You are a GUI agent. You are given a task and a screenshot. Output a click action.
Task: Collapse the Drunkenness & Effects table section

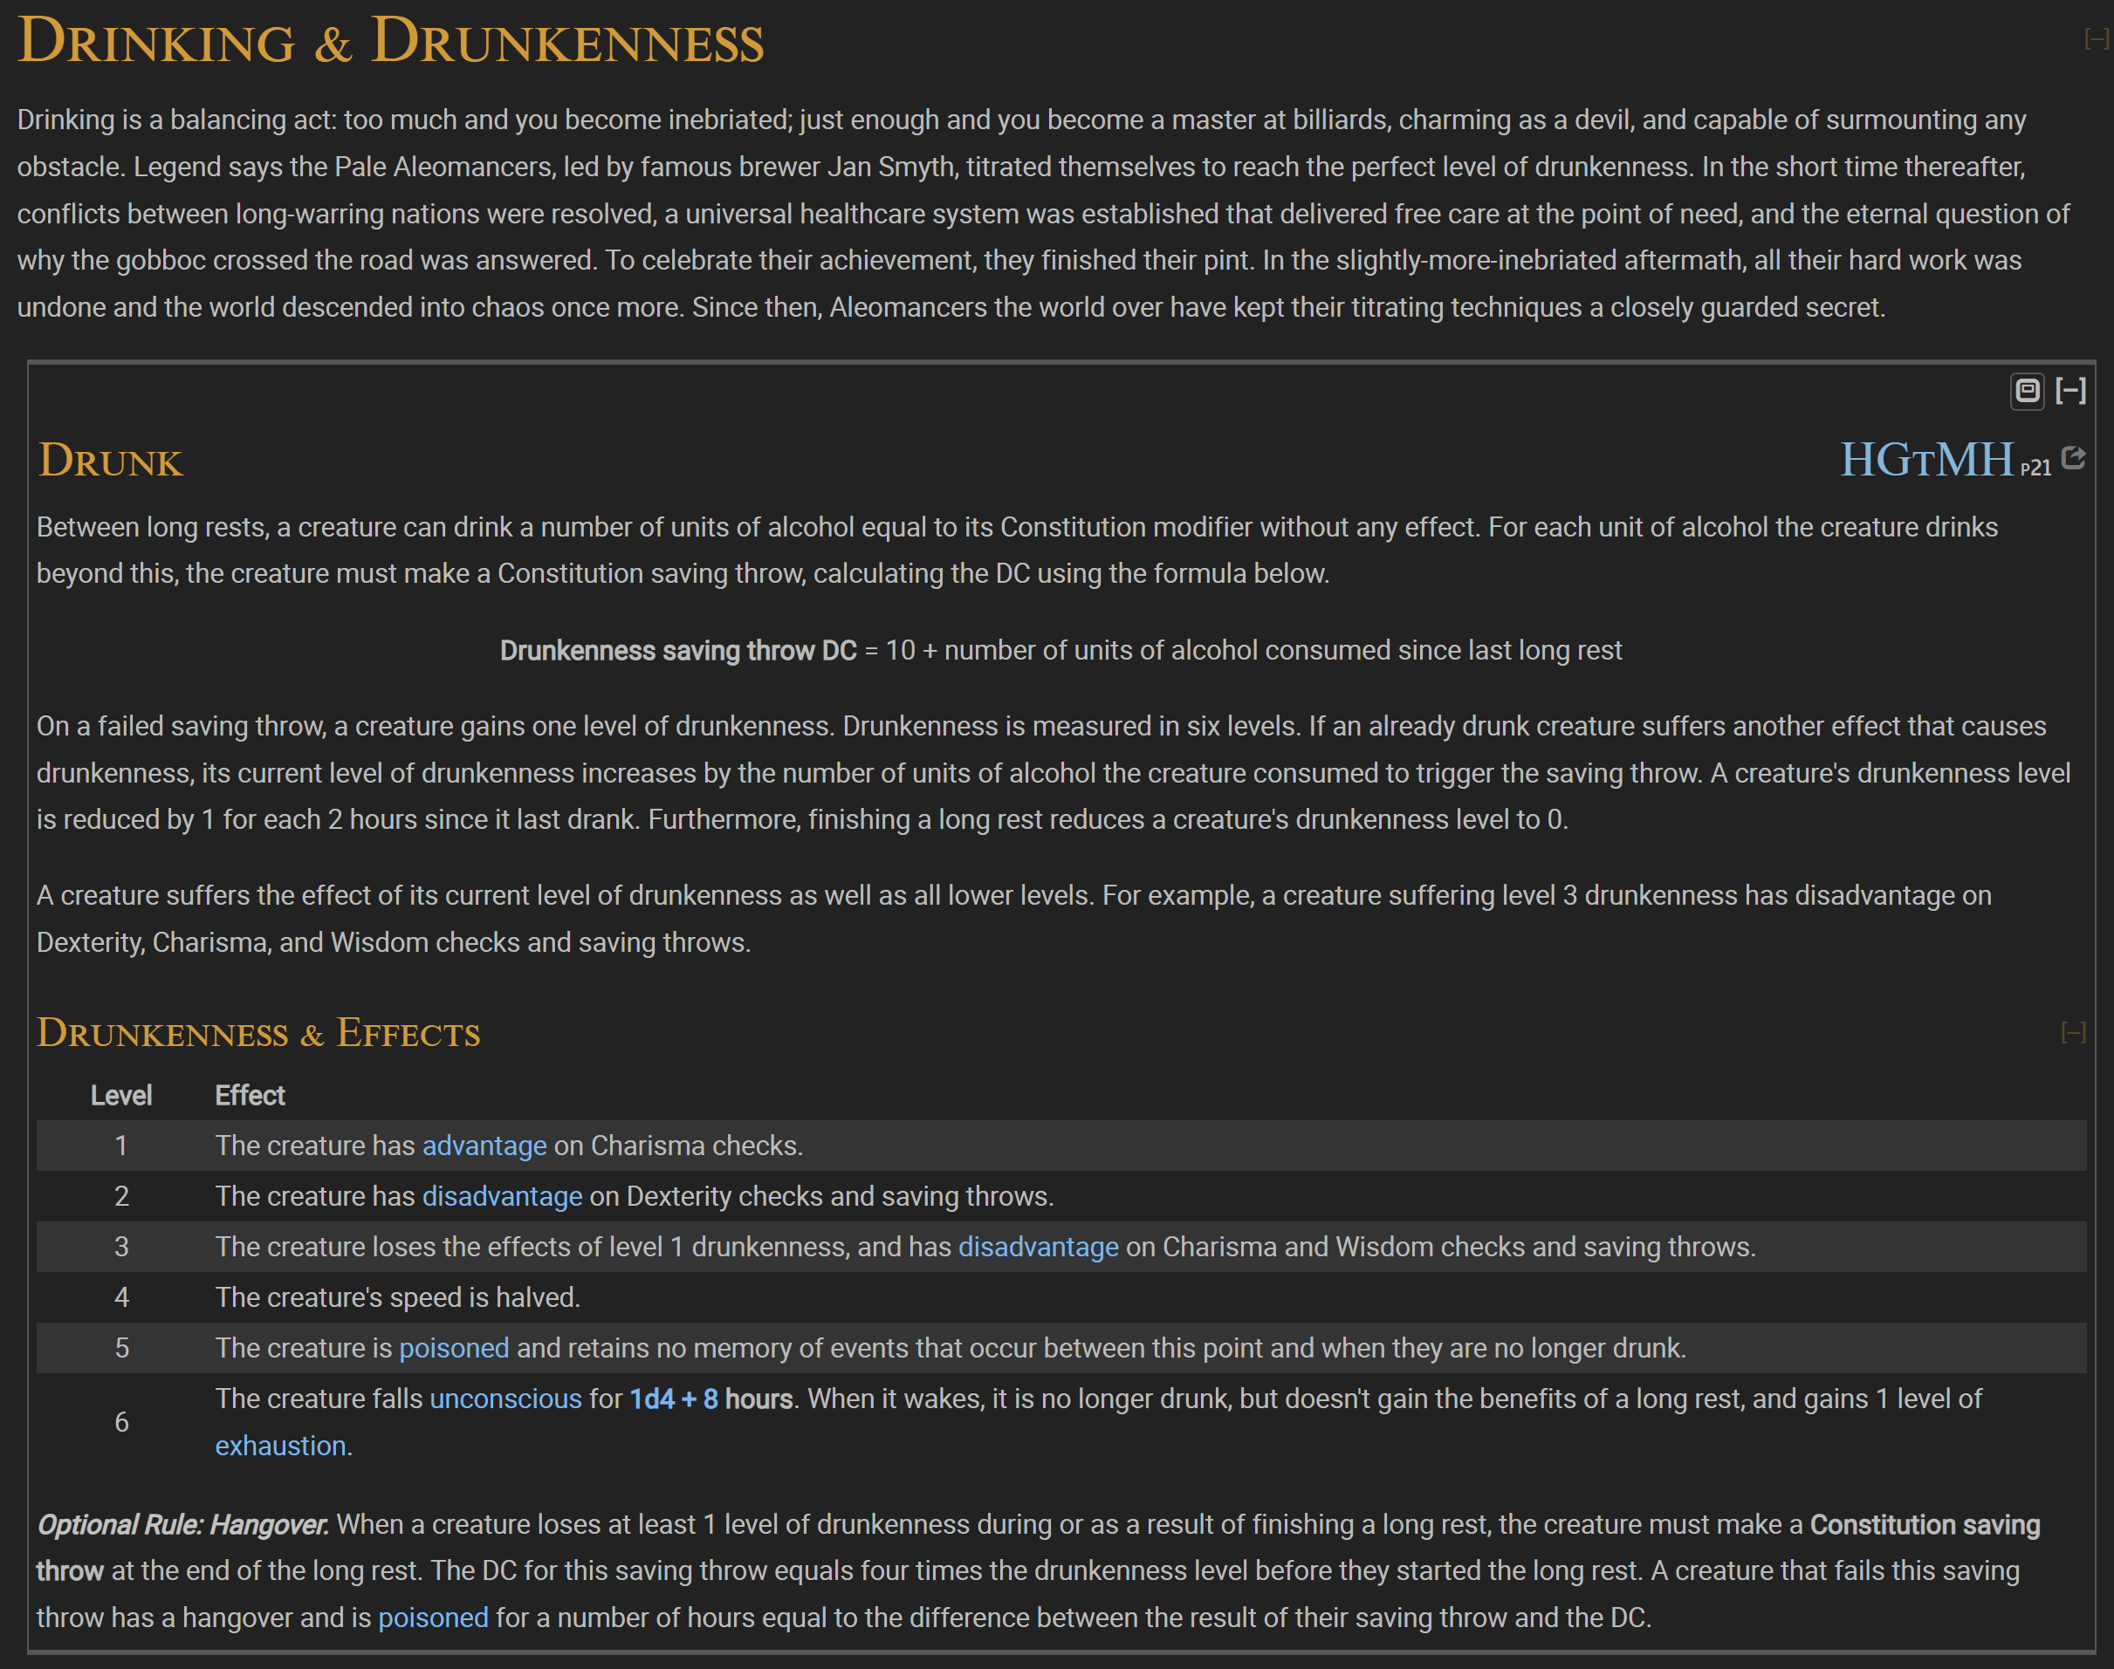click(2073, 1032)
